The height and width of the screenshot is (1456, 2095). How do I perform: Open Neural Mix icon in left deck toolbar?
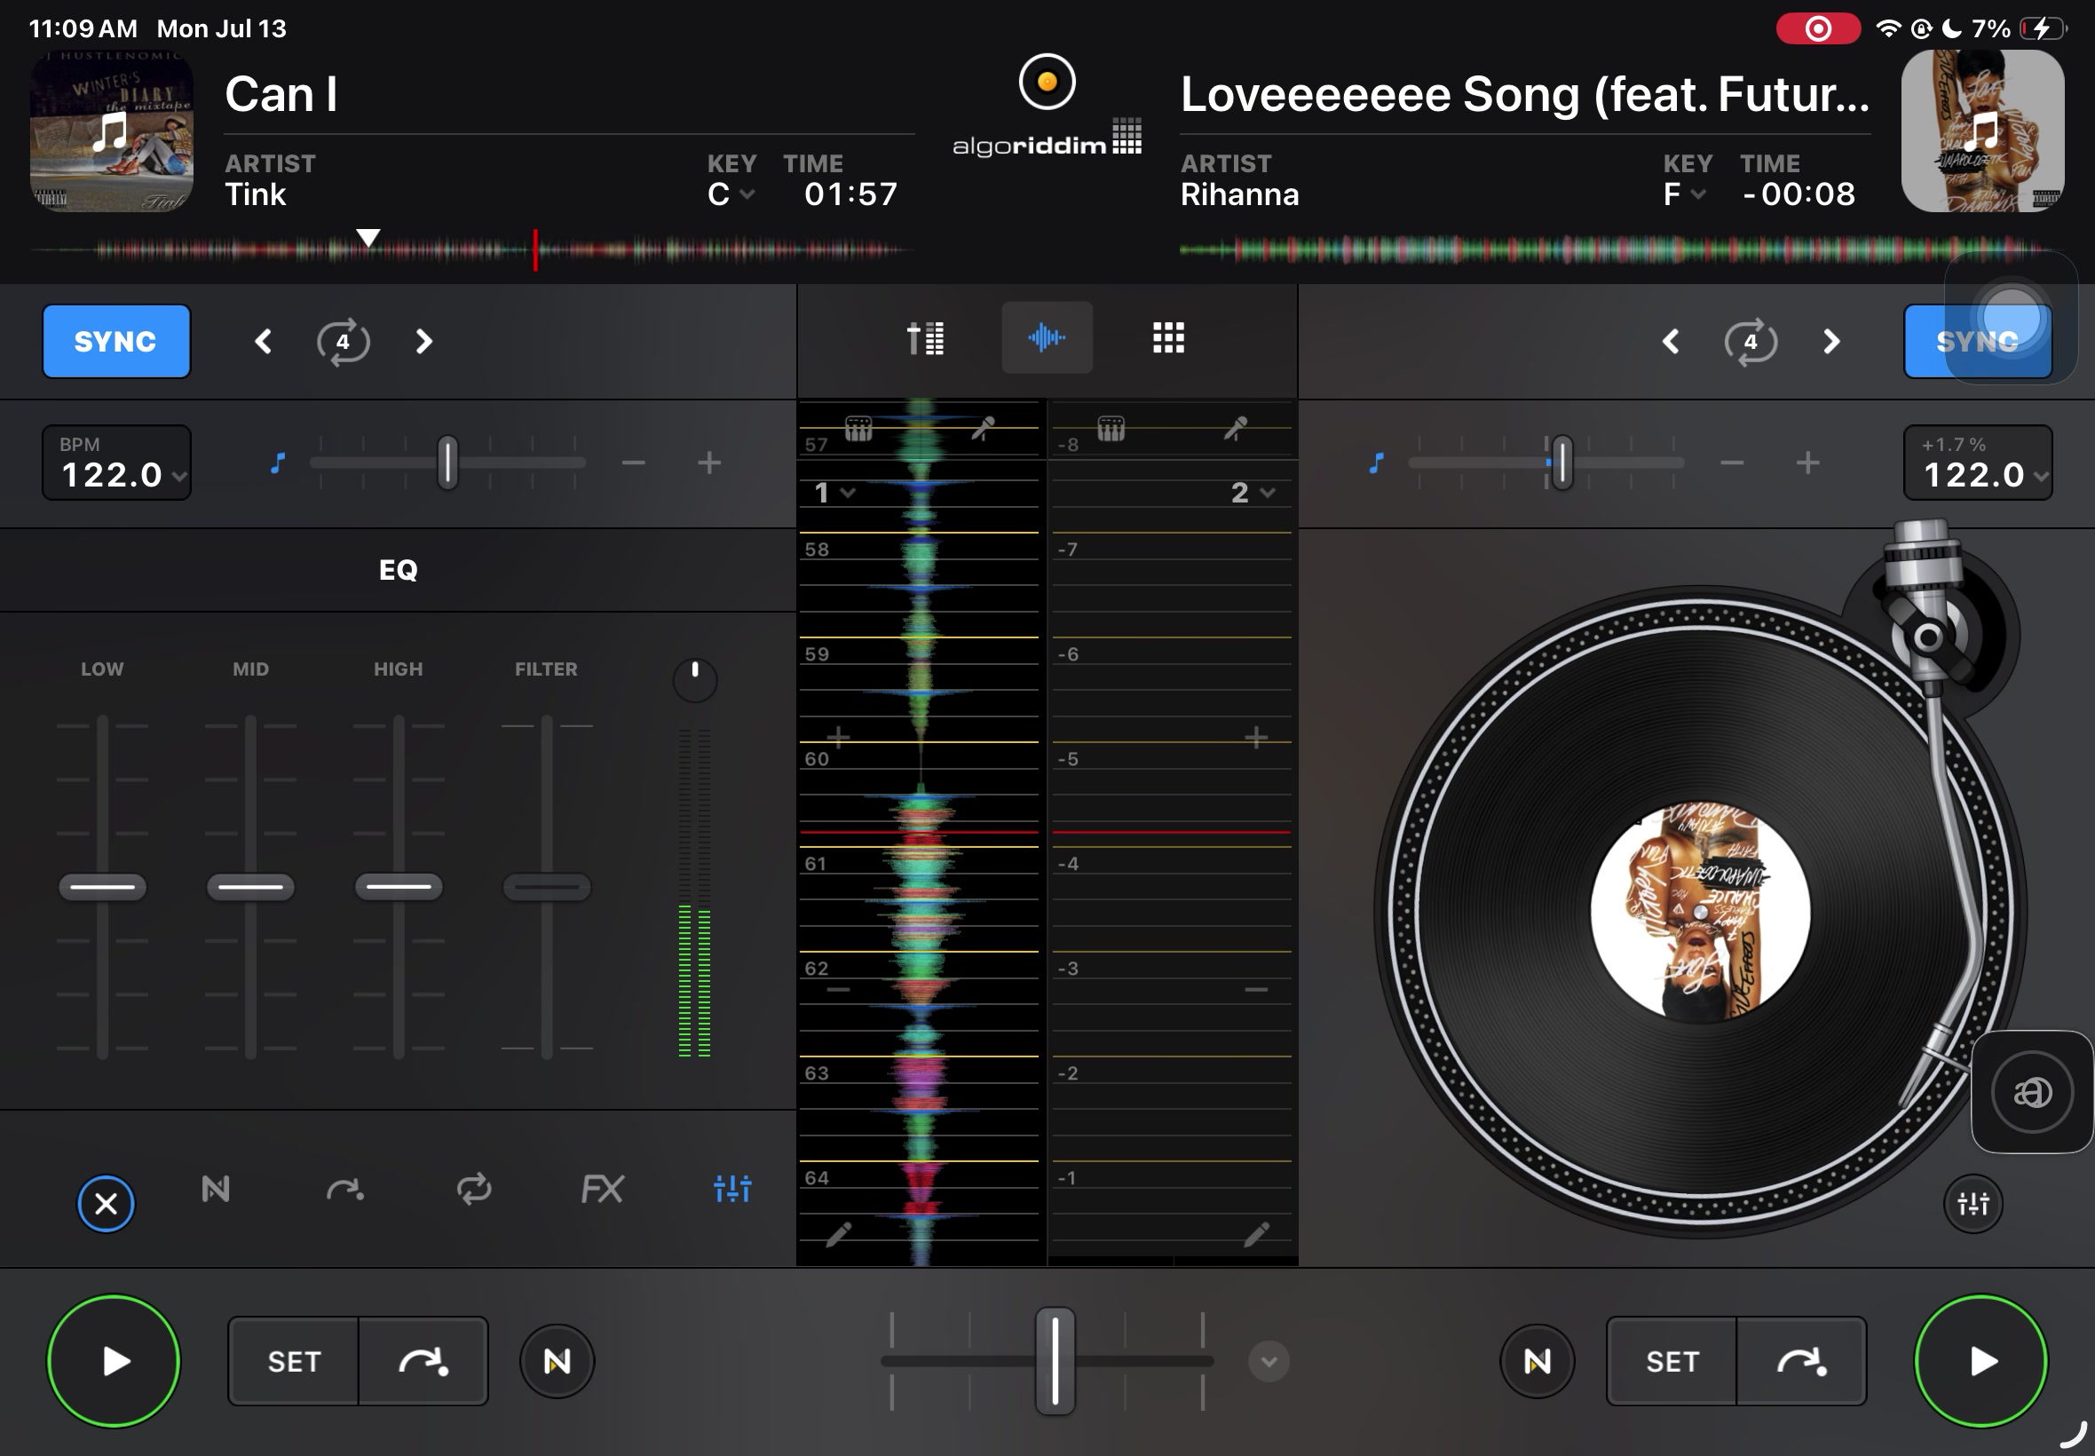point(215,1189)
